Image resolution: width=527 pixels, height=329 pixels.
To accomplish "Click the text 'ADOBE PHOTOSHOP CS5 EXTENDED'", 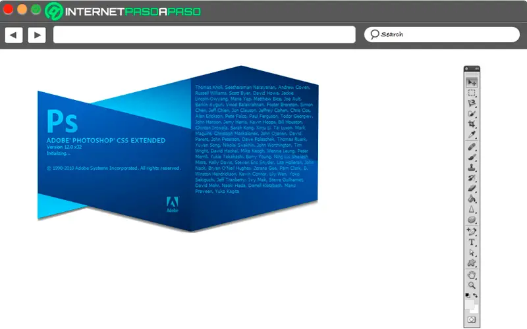I will pos(106,140).
